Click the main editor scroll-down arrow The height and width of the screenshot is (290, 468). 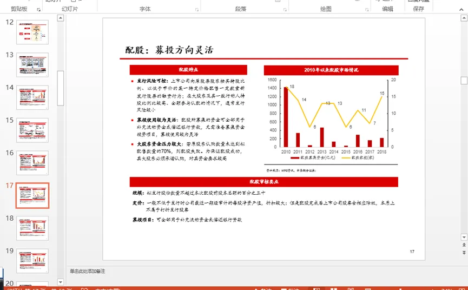(x=464, y=237)
